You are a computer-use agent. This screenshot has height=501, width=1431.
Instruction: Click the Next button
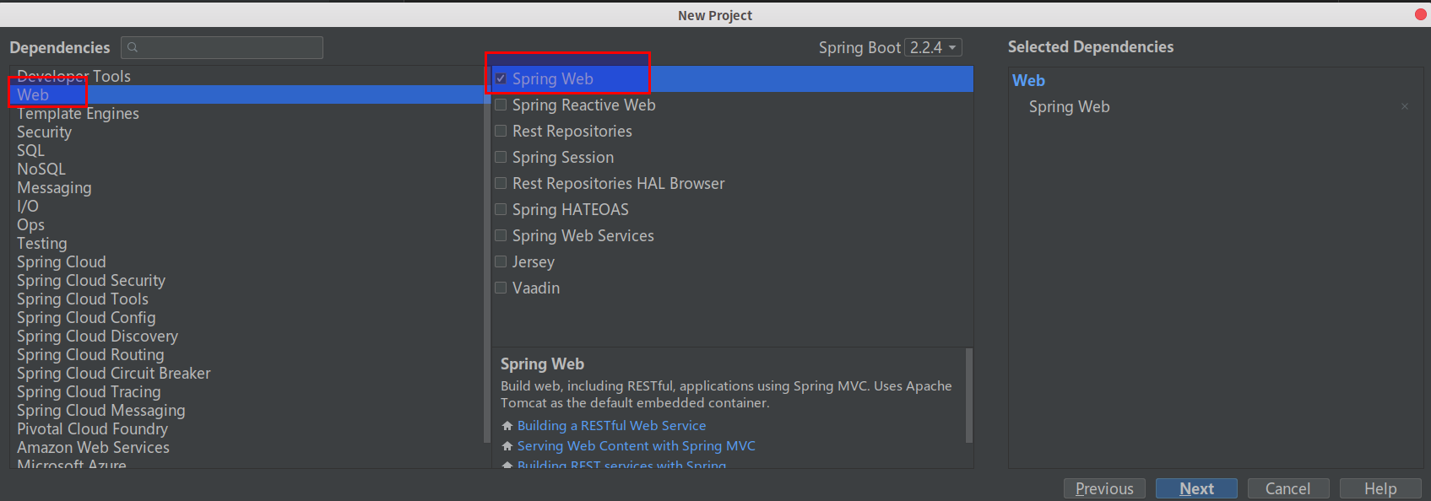(x=1196, y=488)
